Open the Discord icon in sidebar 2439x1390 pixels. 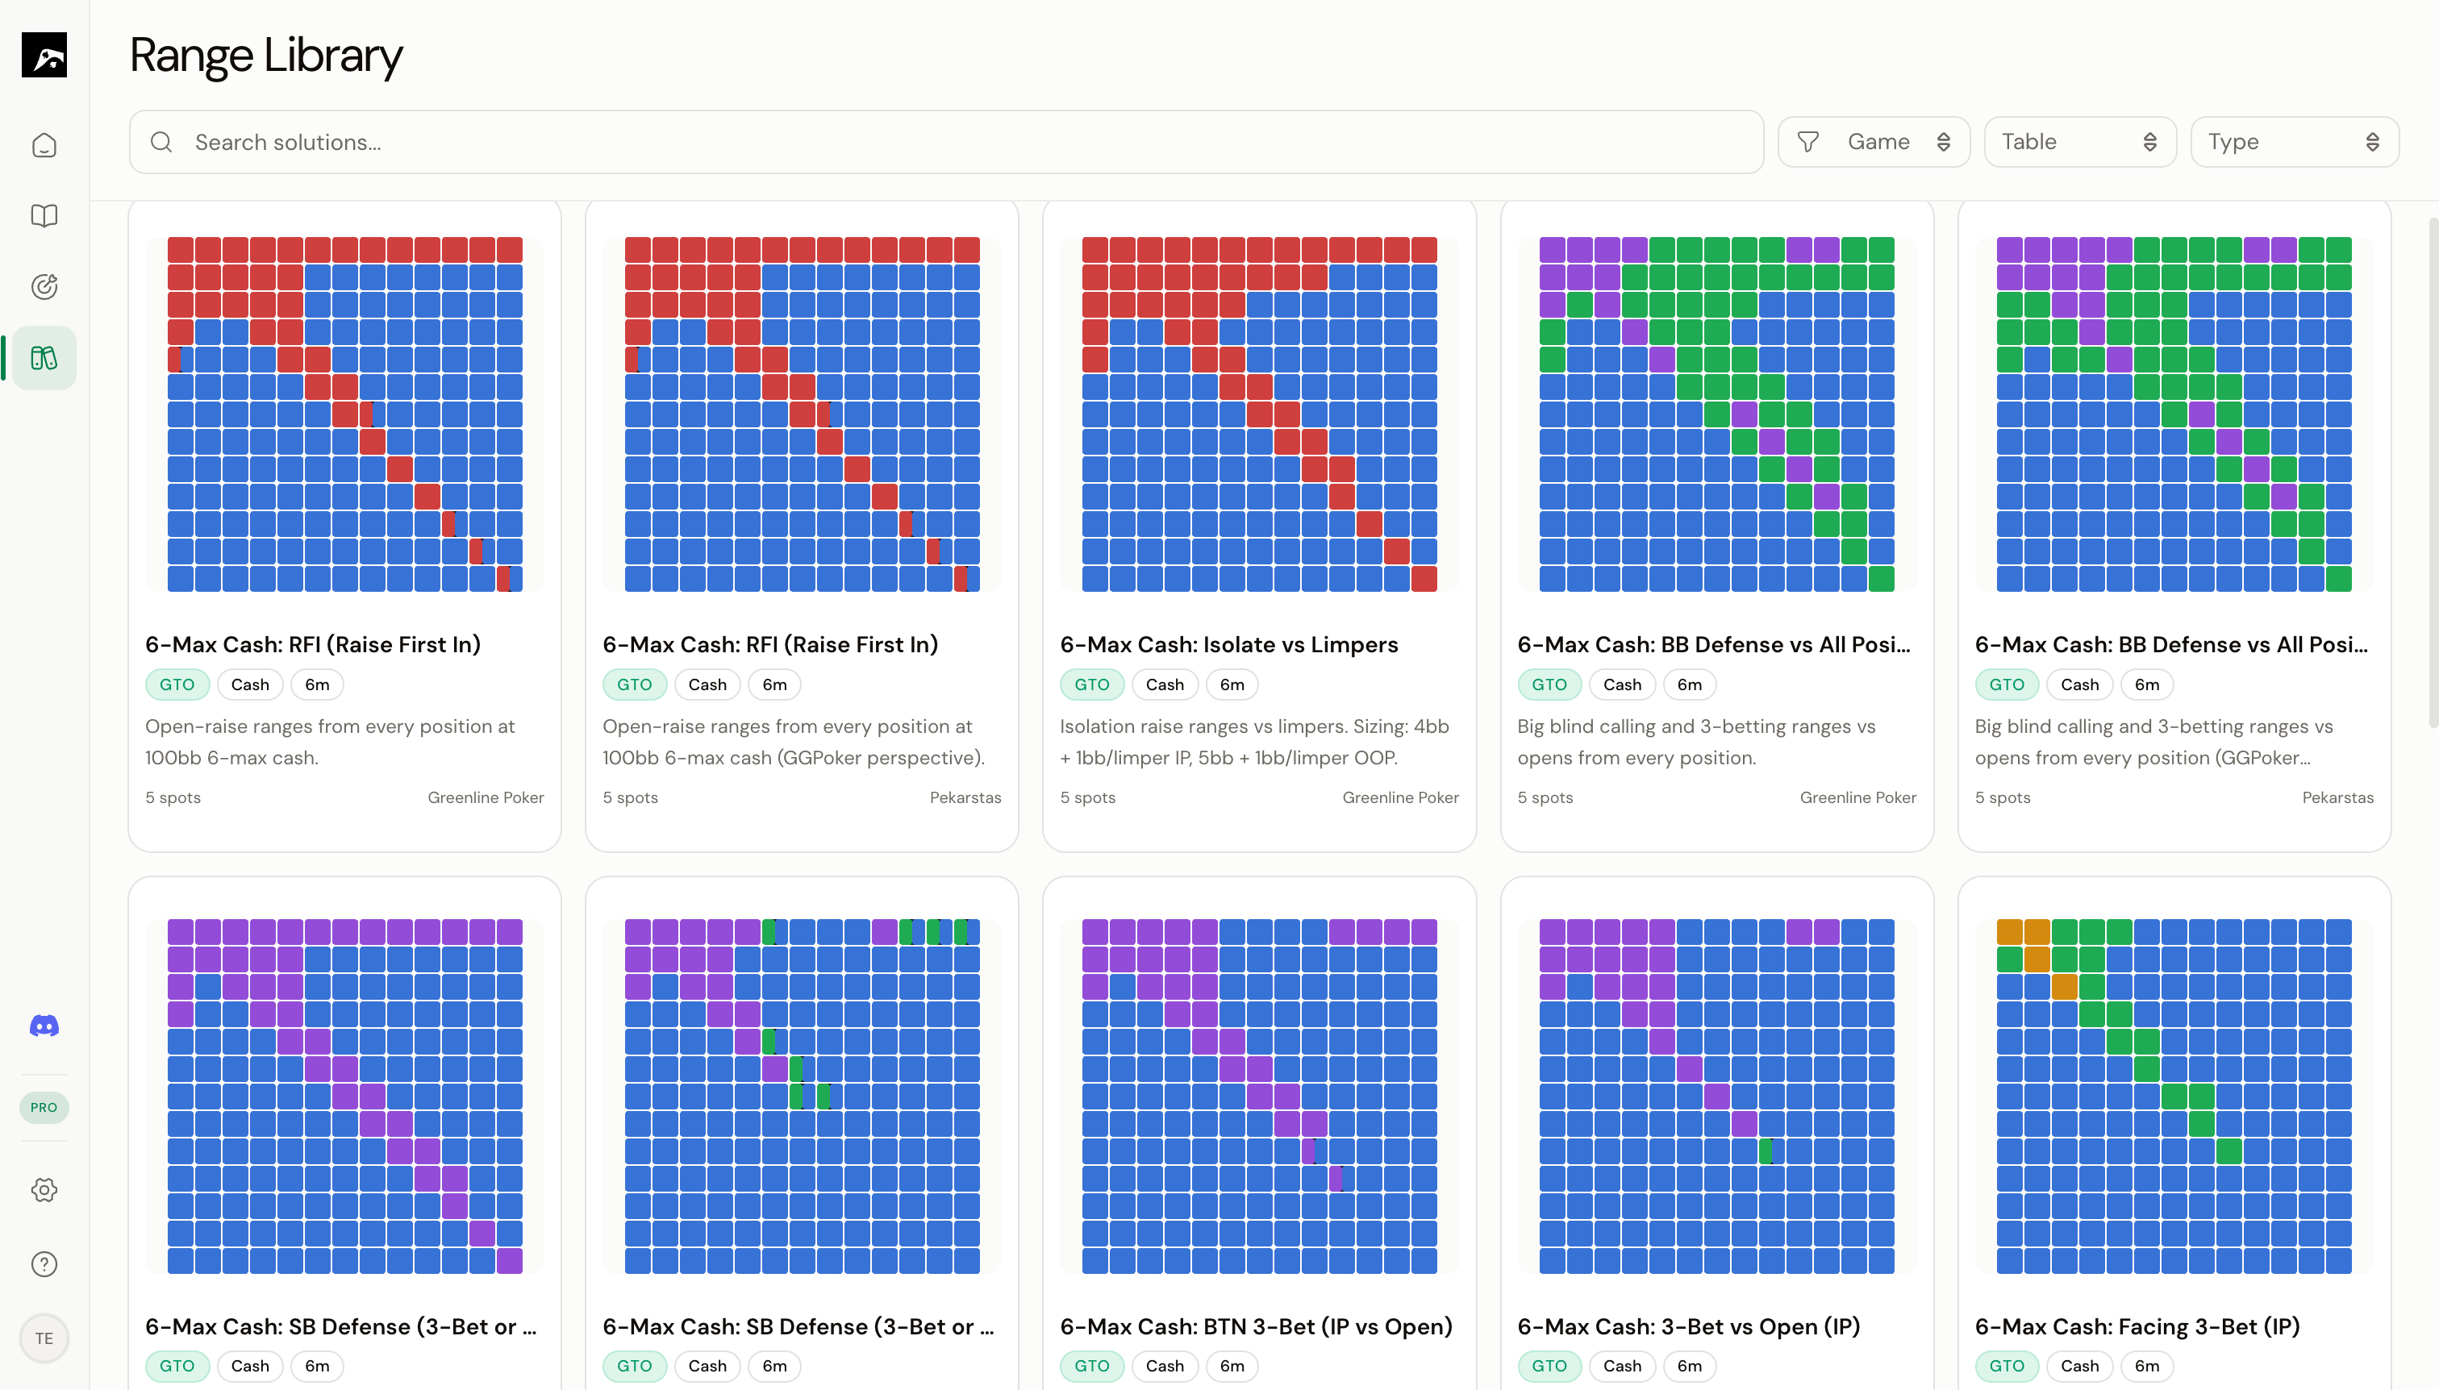44,1025
